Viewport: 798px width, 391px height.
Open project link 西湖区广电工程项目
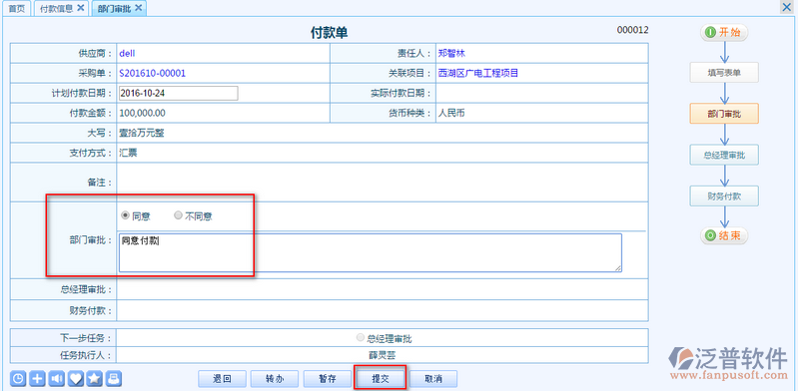(477, 73)
